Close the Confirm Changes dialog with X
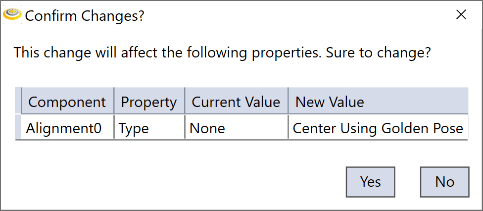 point(461,15)
